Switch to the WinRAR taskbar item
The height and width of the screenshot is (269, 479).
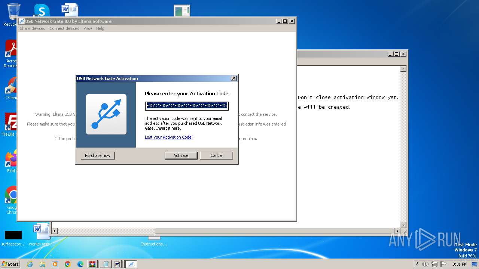coord(93,264)
